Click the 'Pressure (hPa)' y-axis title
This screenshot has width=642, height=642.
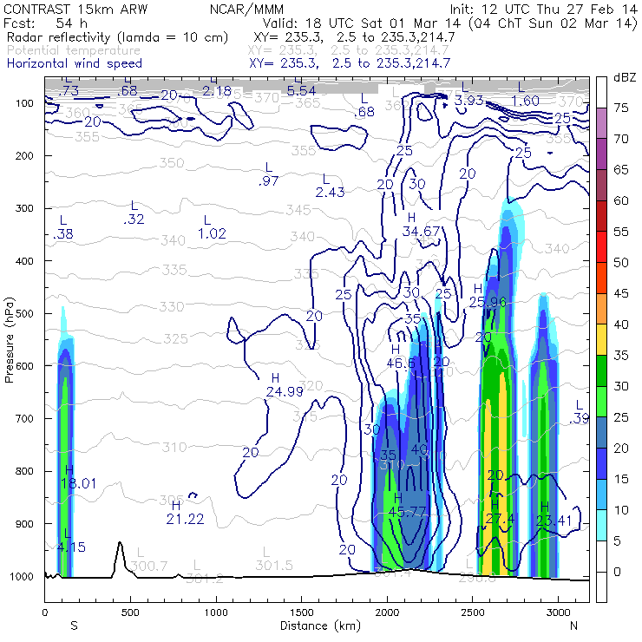(10, 340)
